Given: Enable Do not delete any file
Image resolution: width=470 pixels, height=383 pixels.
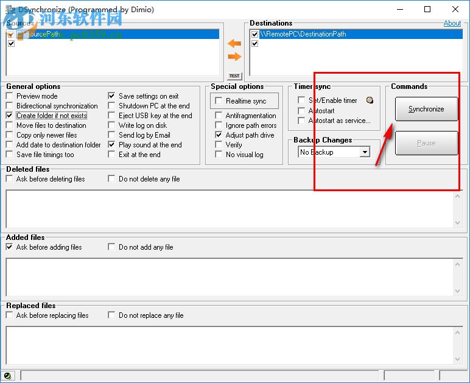Looking at the screenshot, I should 111,178.
